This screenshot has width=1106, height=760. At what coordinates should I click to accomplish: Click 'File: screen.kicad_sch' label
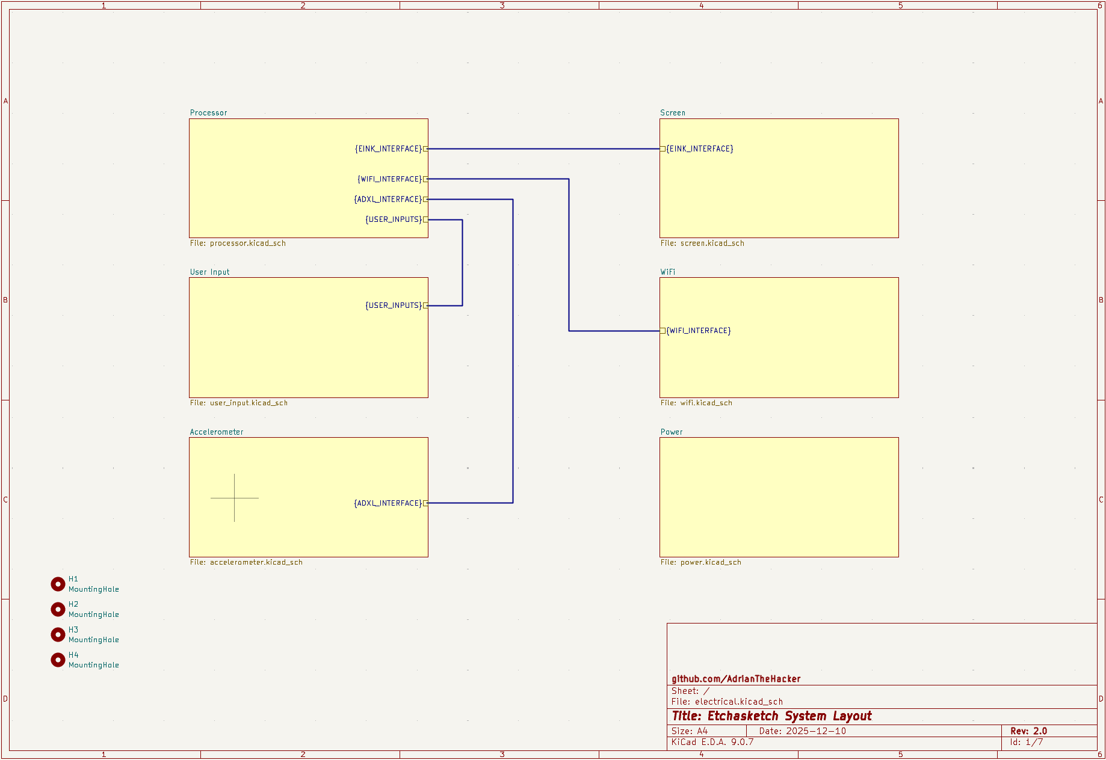point(702,244)
